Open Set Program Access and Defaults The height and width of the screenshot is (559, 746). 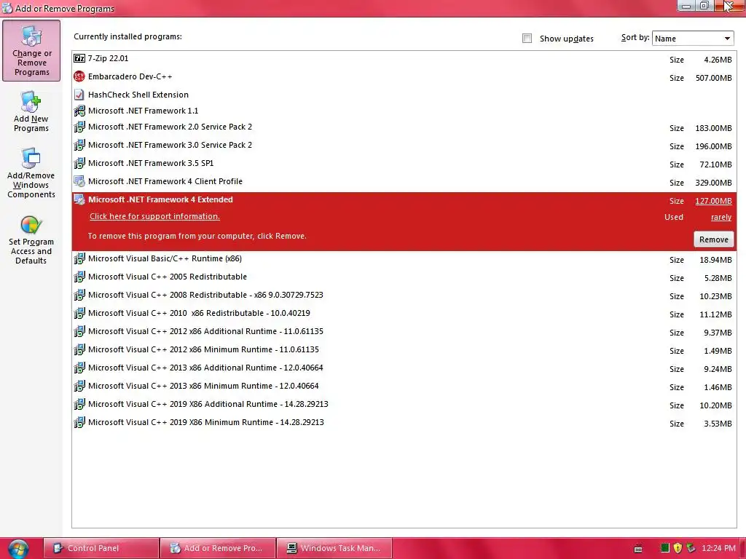(x=31, y=240)
